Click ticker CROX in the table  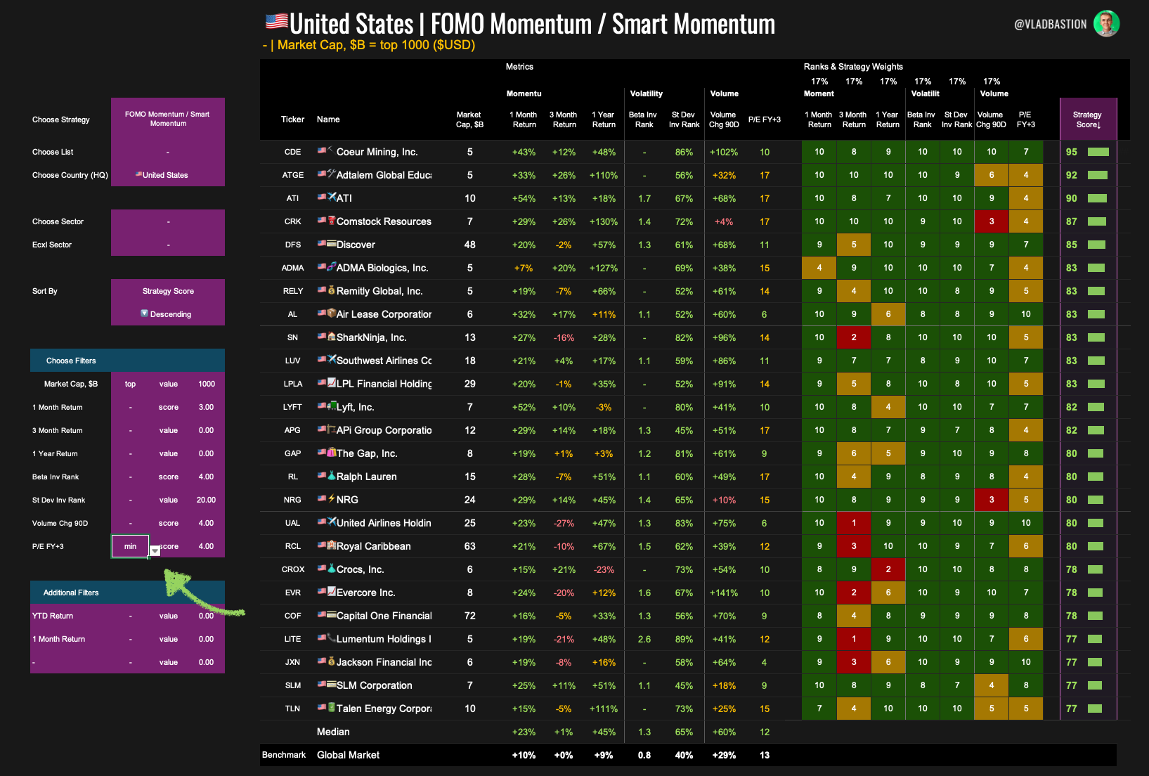click(x=293, y=569)
